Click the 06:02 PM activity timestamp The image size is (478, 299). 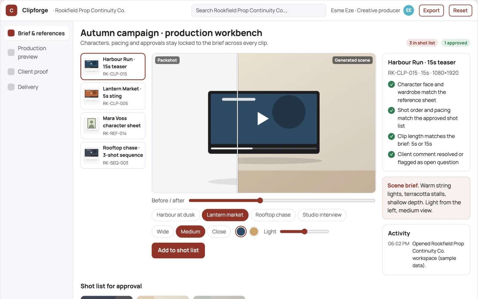click(x=399, y=244)
